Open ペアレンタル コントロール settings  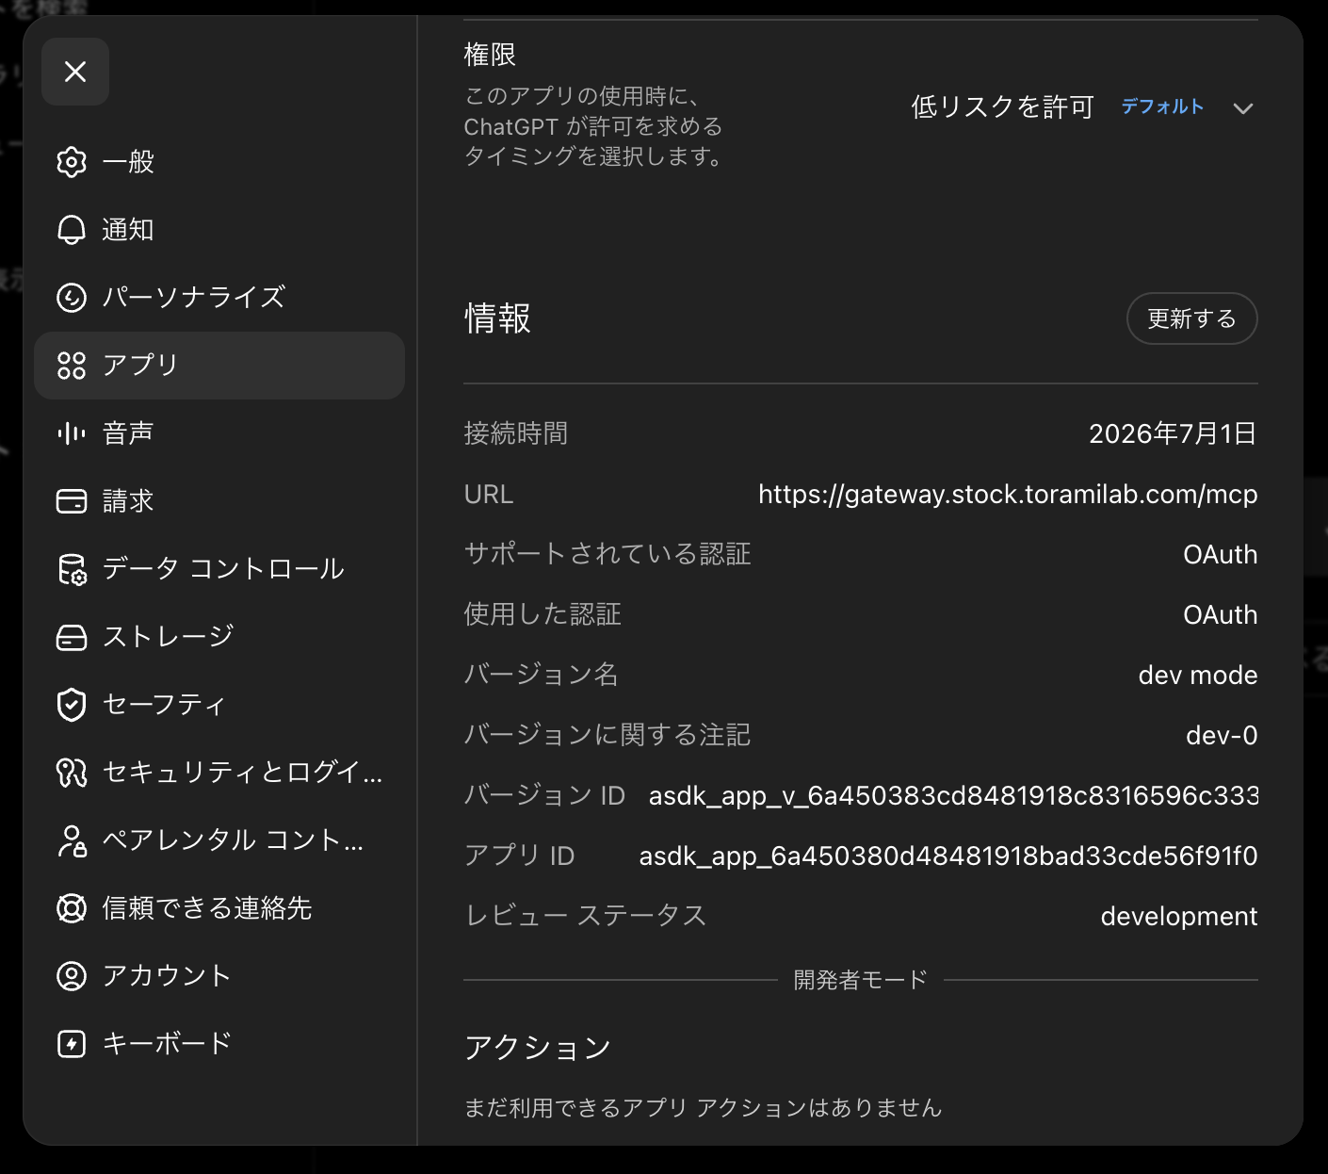(x=219, y=840)
